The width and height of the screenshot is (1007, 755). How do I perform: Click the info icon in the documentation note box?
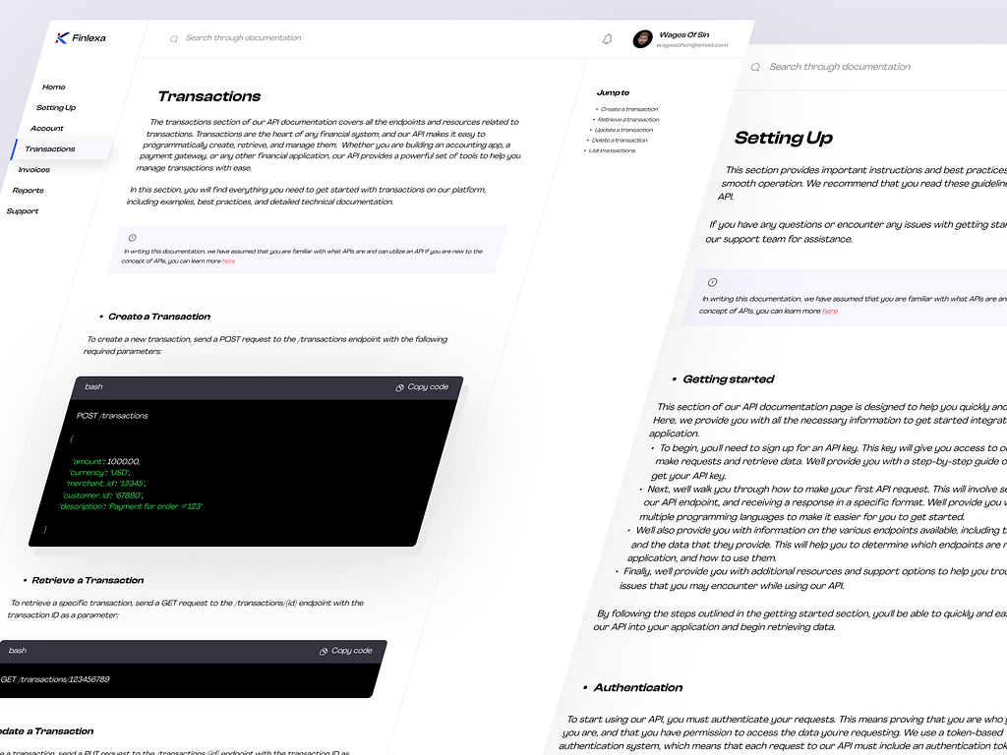(x=135, y=236)
